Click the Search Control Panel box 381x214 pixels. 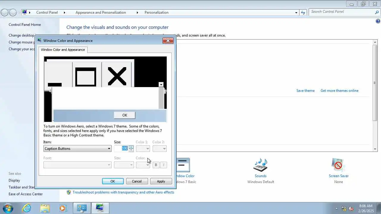pyautogui.click(x=342, y=12)
